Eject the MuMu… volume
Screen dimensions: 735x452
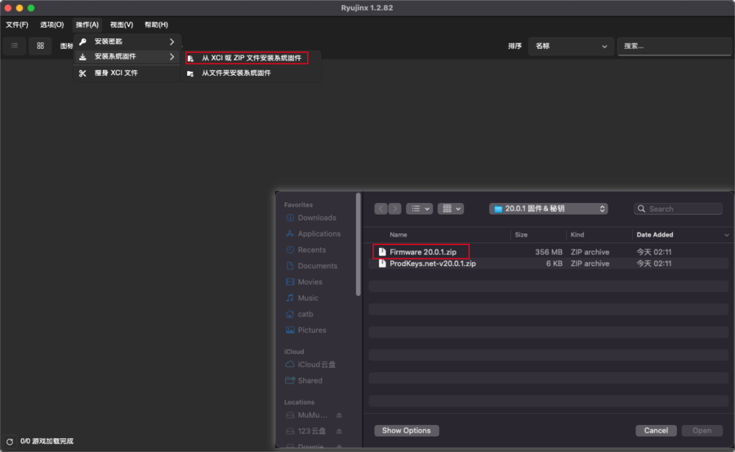(x=339, y=415)
